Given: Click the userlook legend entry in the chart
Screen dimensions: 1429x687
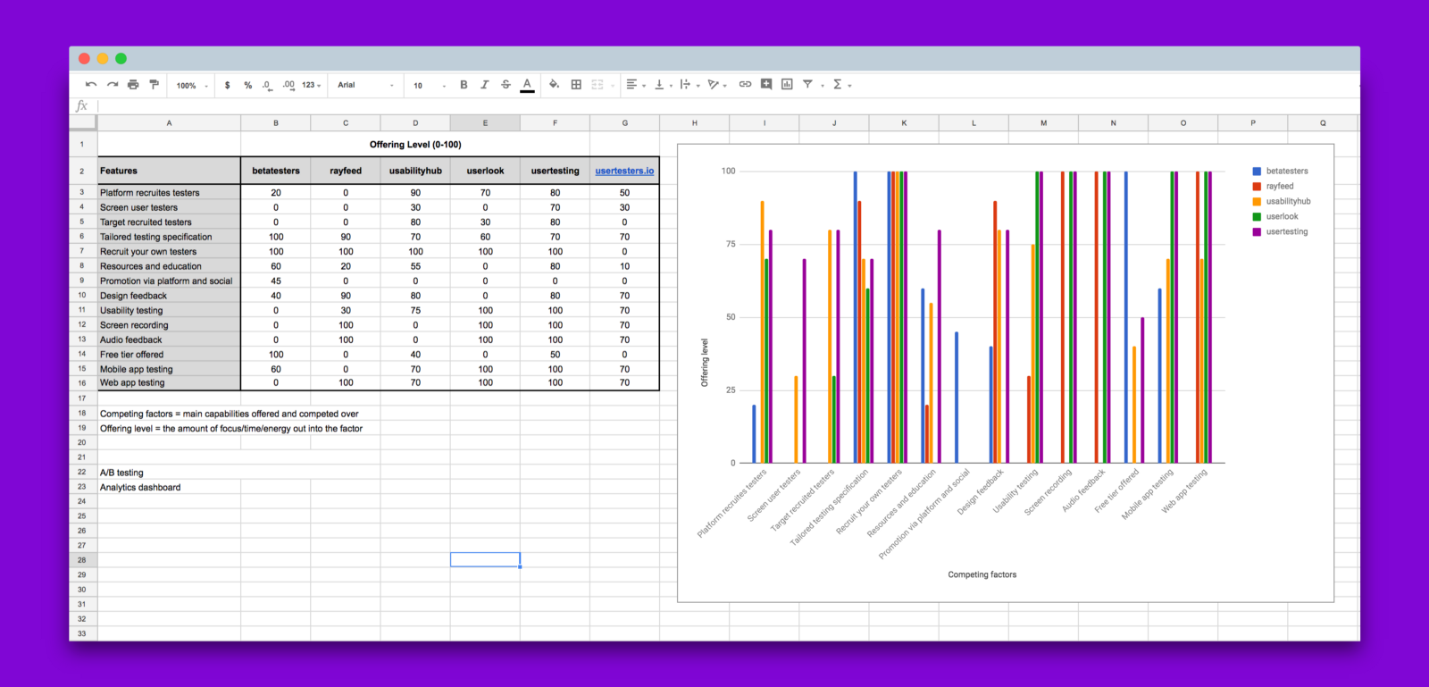Looking at the screenshot, I should coord(1275,216).
